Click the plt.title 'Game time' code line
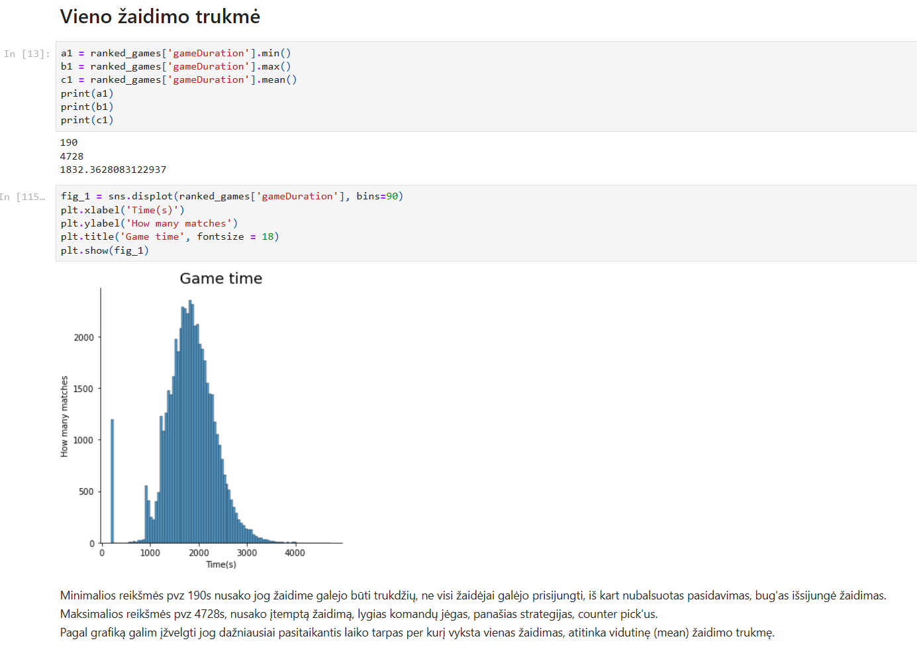 [x=169, y=236]
